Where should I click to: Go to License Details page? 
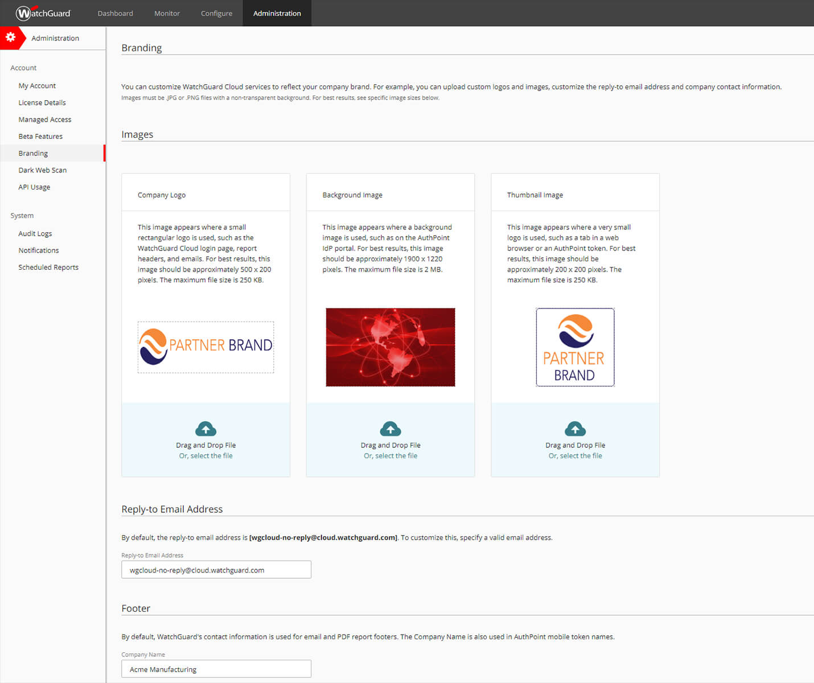42,102
